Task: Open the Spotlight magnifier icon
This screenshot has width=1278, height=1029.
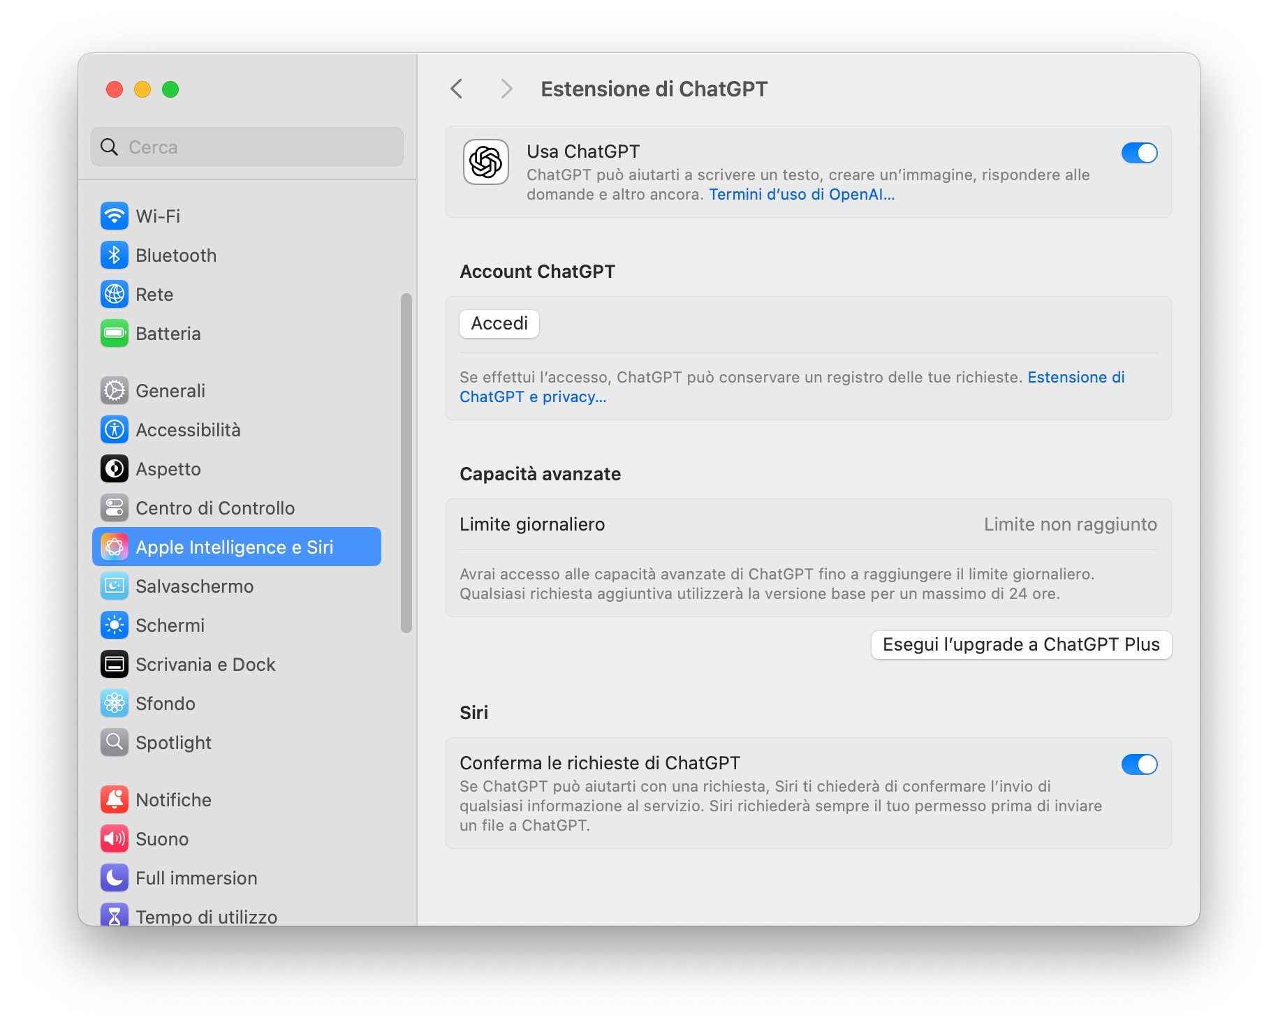Action: (115, 743)
